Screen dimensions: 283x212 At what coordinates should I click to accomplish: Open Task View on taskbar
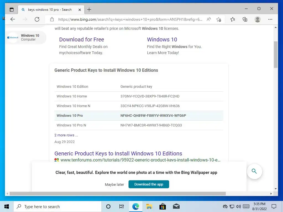122,206
